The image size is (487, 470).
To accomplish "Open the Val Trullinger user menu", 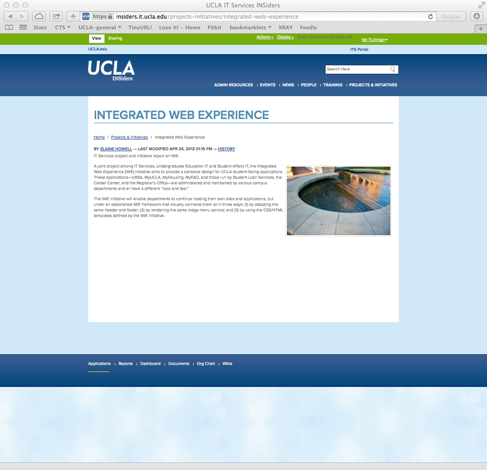I will click(x=375, y=40).
